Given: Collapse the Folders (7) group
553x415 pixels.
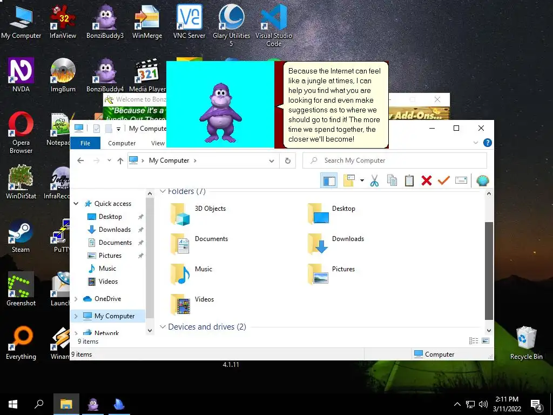Looking at the screenshot, I should (163, 191).
